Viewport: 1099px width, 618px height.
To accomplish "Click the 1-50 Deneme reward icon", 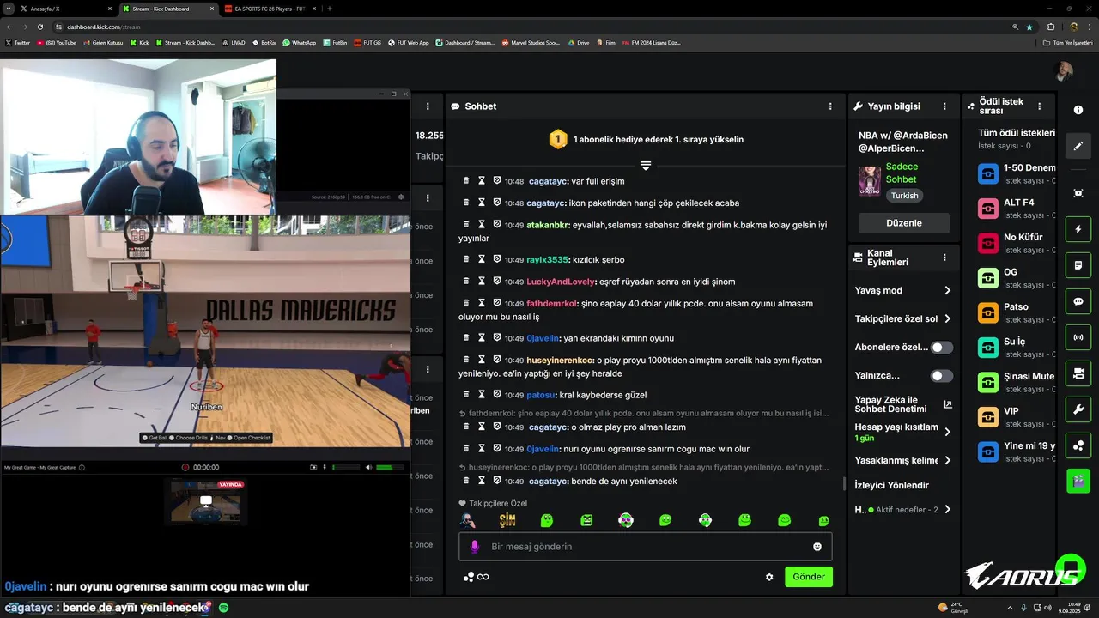I will [x=988, y=173].
